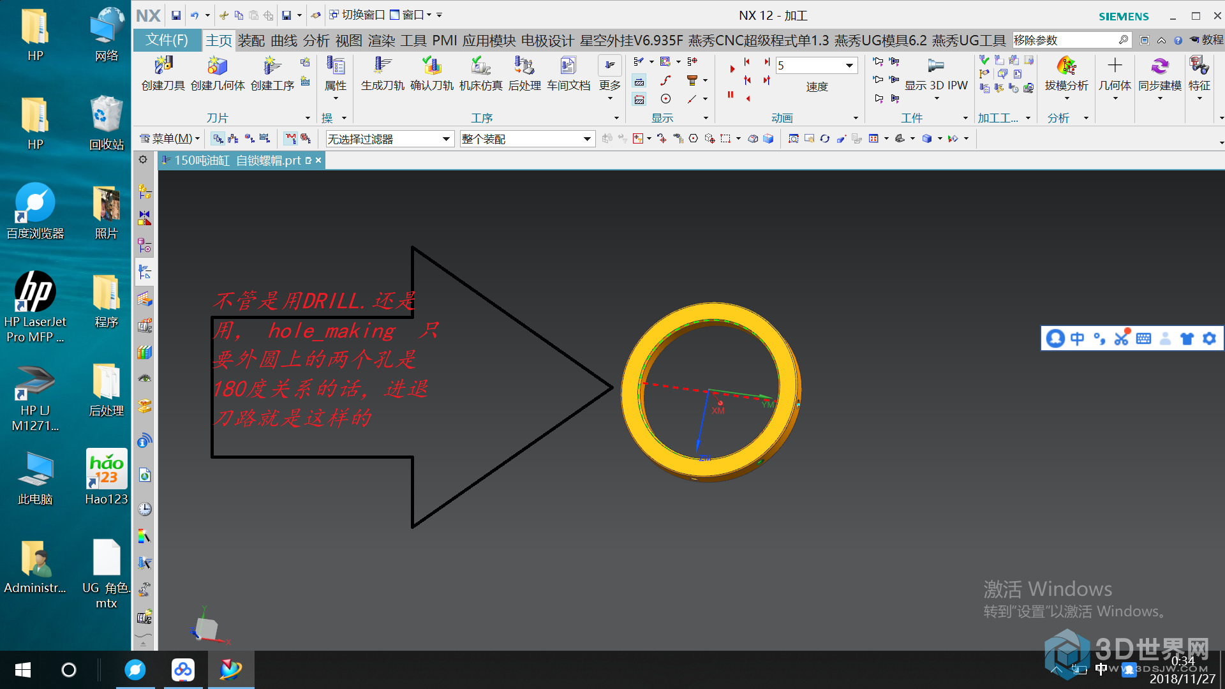The width and height of the screenshot is (1225, 689).
Task: Open the Assembly Navigator in the resource bar
Action: pyautogui.click(x=145, y=191)
